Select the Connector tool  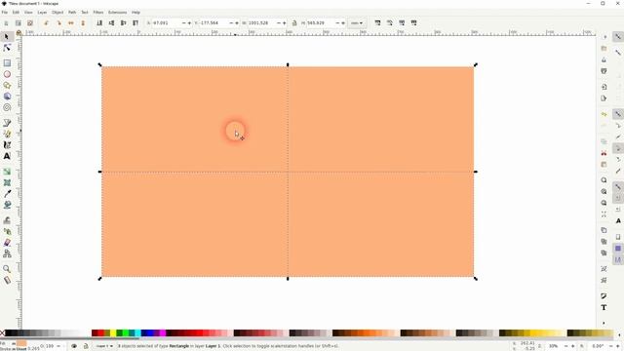click(x=7, y=253)
